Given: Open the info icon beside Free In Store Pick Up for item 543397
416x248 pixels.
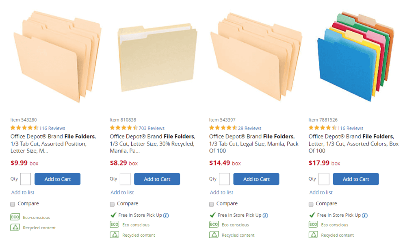Looking at the screenshot, I should (x=265, y=215).
